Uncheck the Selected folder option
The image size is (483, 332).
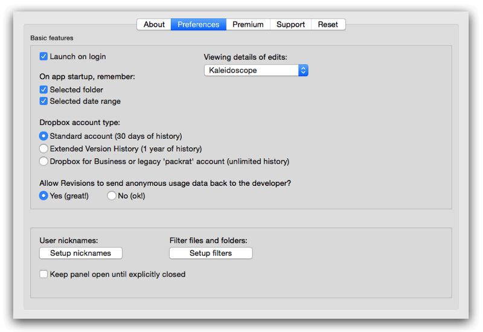pyautogui.click(x=43, y=90)
